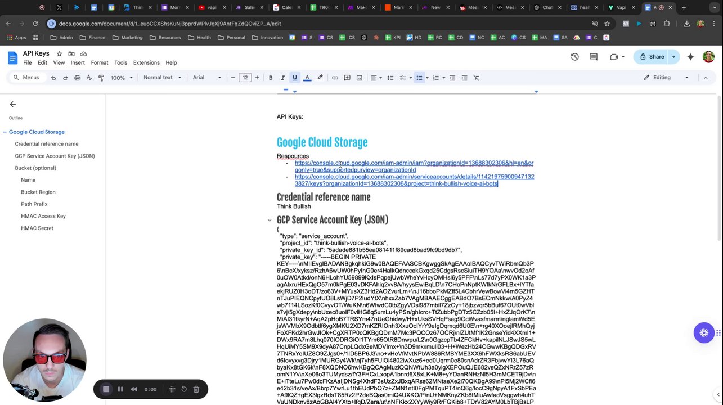
Task: Increase indent of selected text
Action: coord(464,78)
